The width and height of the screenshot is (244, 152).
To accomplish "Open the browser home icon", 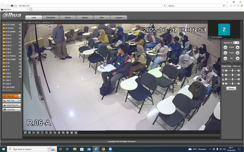I will [x=231, y=6].
